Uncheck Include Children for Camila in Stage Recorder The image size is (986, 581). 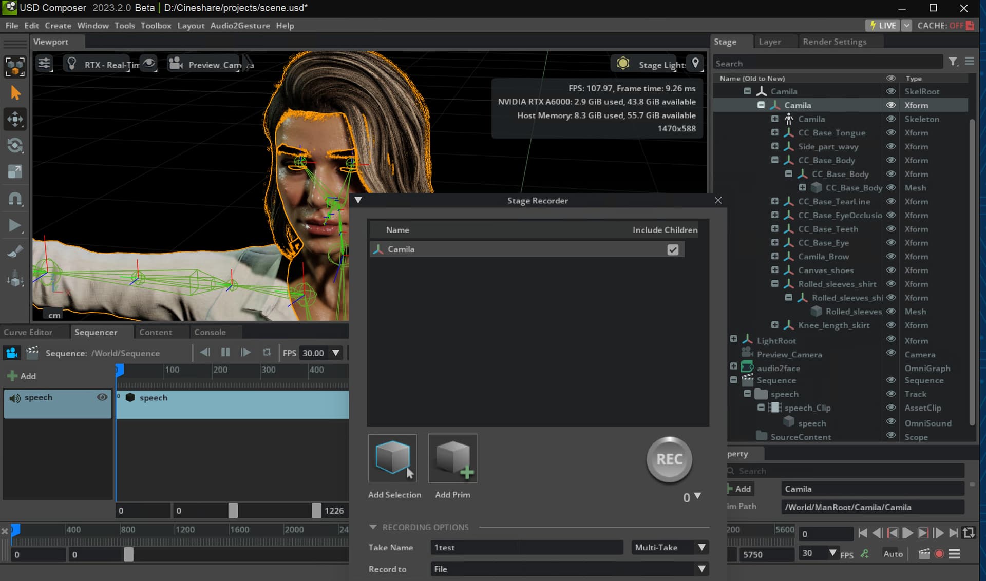[x=673, y=249]
